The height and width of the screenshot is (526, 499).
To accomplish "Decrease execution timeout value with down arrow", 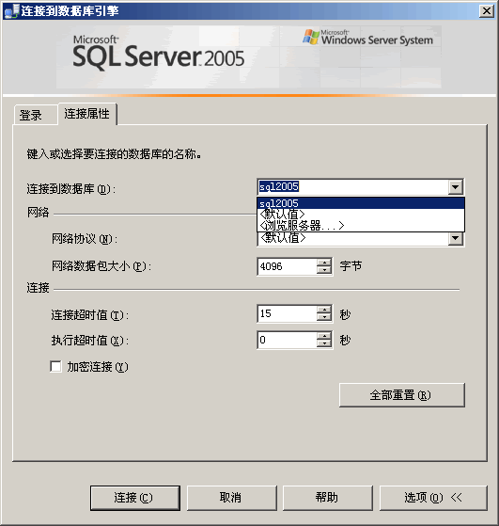I will [x=323, y=343].
